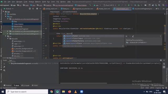Click the Make Project hammer icon
The width and height of the screenshot is (168, 94).
click(x=90, y=5)
